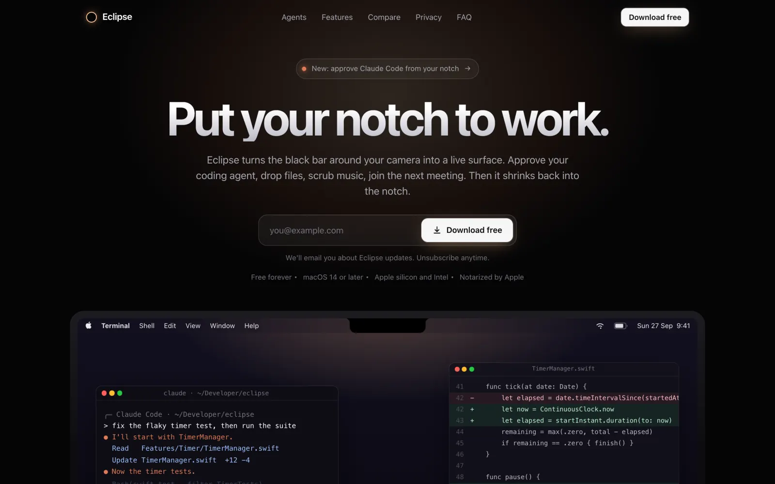
Task: Click 'Update TimerManager.swift +12 -4' line
Action: pos(181,460)
